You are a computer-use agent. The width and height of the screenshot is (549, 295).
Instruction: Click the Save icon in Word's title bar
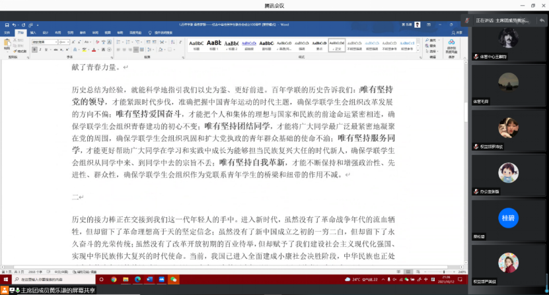click(5, 24)
